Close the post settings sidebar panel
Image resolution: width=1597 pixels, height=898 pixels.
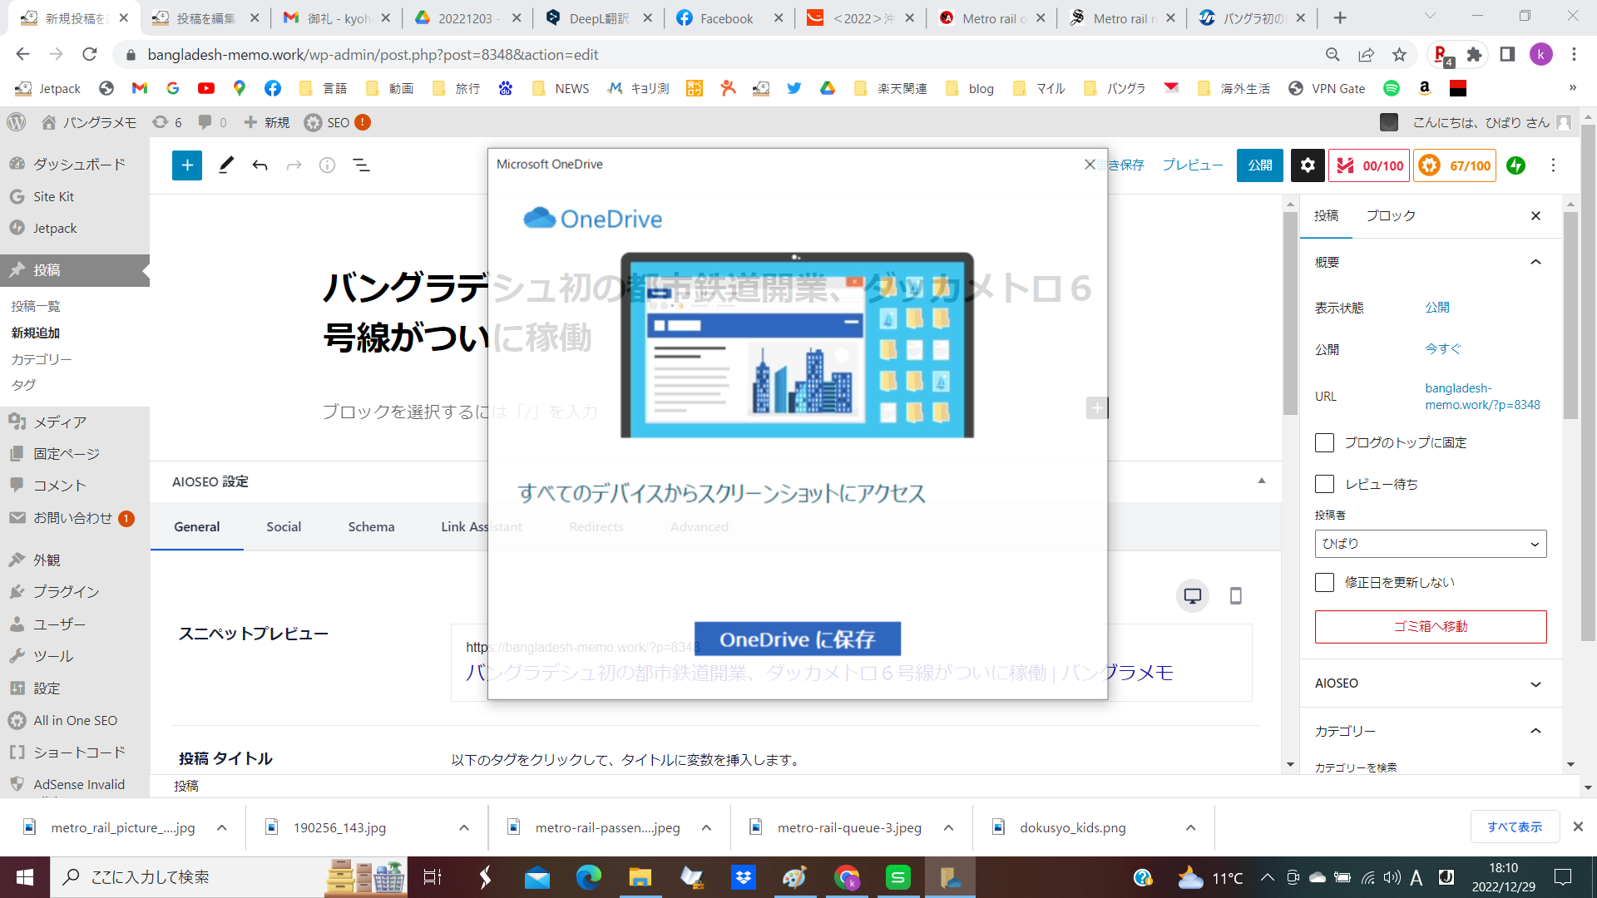[1535, 216]
